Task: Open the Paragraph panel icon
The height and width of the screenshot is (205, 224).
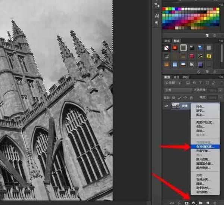Action: (x=156, y=23)
